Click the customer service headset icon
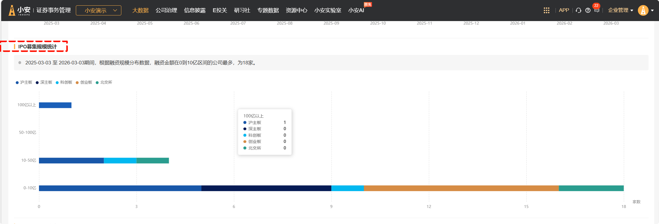The image size is (659, 224). pos(578,10)
